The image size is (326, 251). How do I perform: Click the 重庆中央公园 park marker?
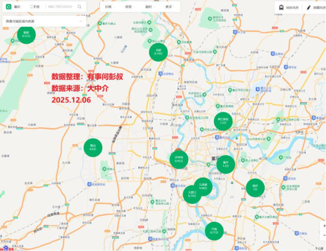[x=230, y=90]
